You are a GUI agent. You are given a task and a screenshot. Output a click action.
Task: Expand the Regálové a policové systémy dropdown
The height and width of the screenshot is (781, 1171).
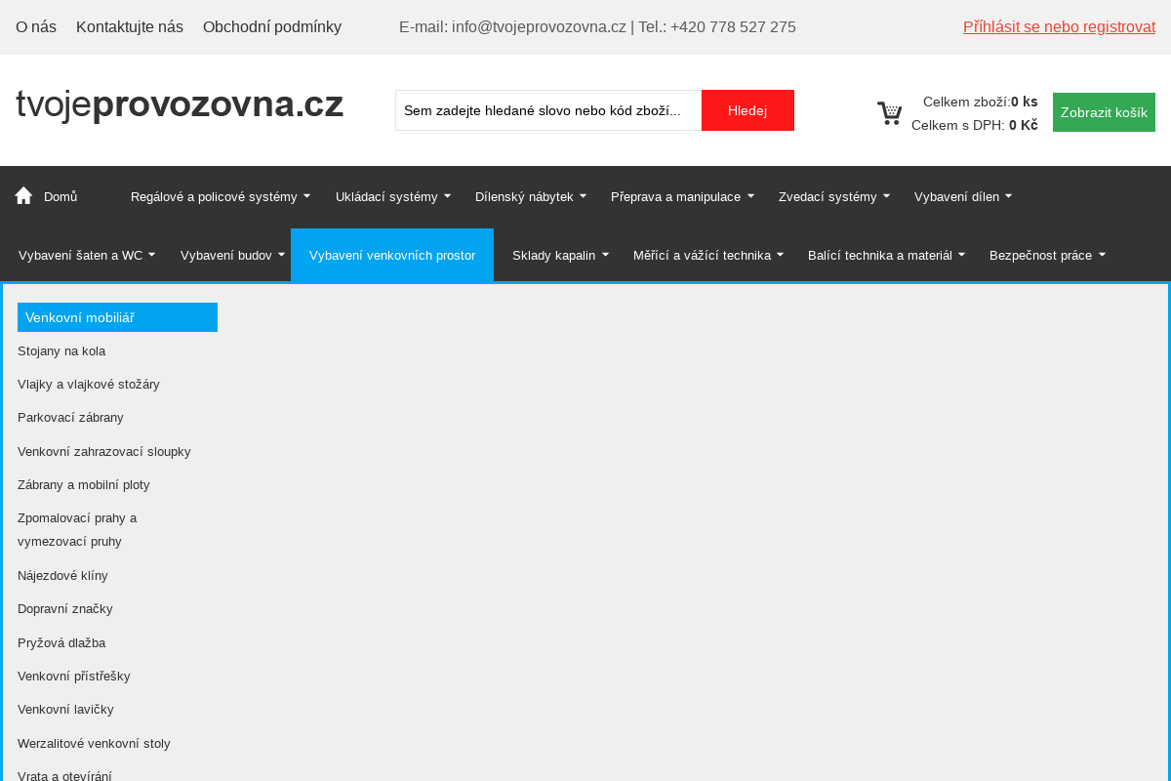[x=214, y=196]
